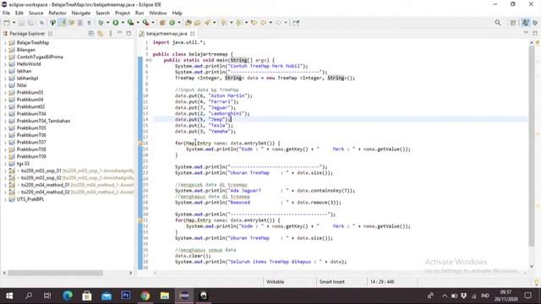The height and width of the screenshot is (304, 541).
Task: Go to Previous Annotation icon
Action: 238,23
